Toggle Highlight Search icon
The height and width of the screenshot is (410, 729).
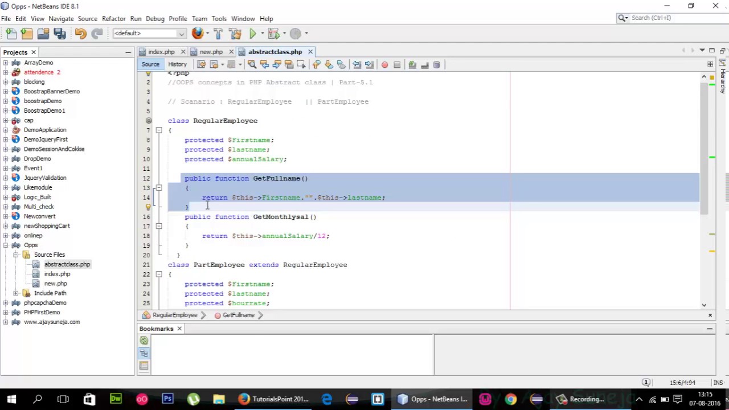point(289,65)
